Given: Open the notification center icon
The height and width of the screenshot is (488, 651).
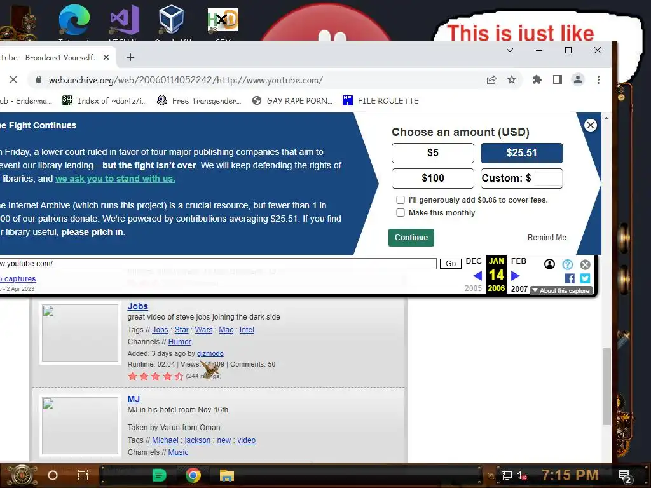Looking at the screenshot, I should [625, 477].
